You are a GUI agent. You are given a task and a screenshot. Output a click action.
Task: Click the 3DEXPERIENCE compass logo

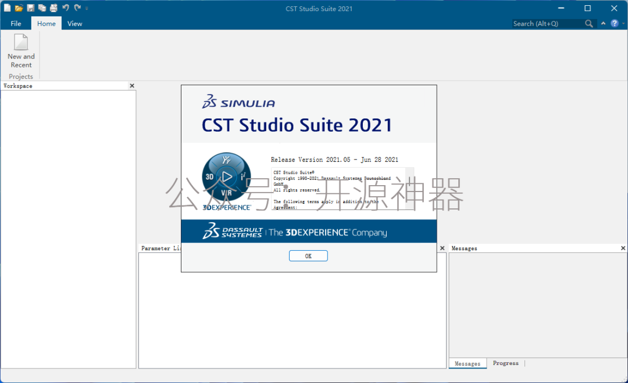click(x=226, y=177)
